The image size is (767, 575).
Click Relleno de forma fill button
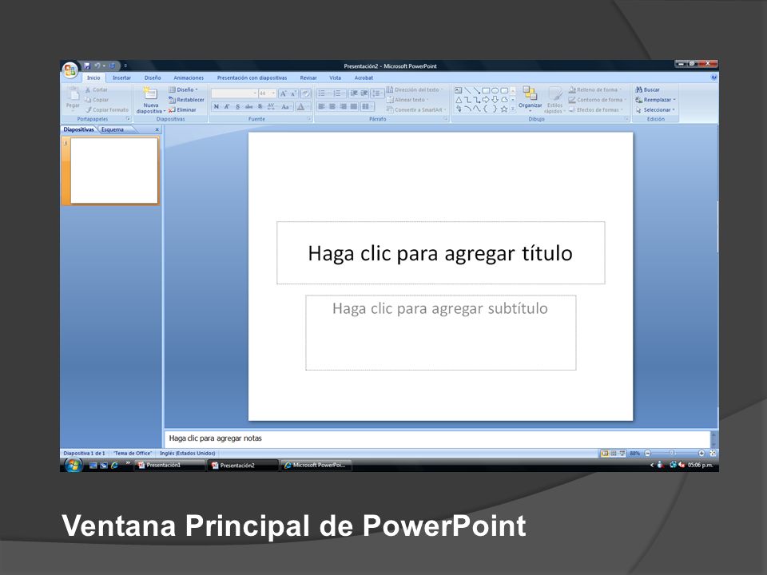point(594,90)
